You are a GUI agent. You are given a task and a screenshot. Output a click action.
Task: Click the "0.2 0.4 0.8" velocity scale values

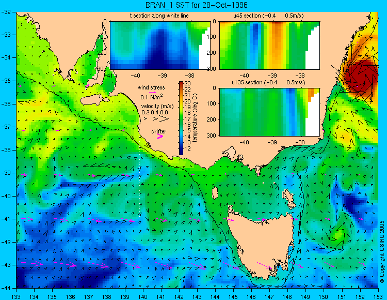(x=154, y=113)
